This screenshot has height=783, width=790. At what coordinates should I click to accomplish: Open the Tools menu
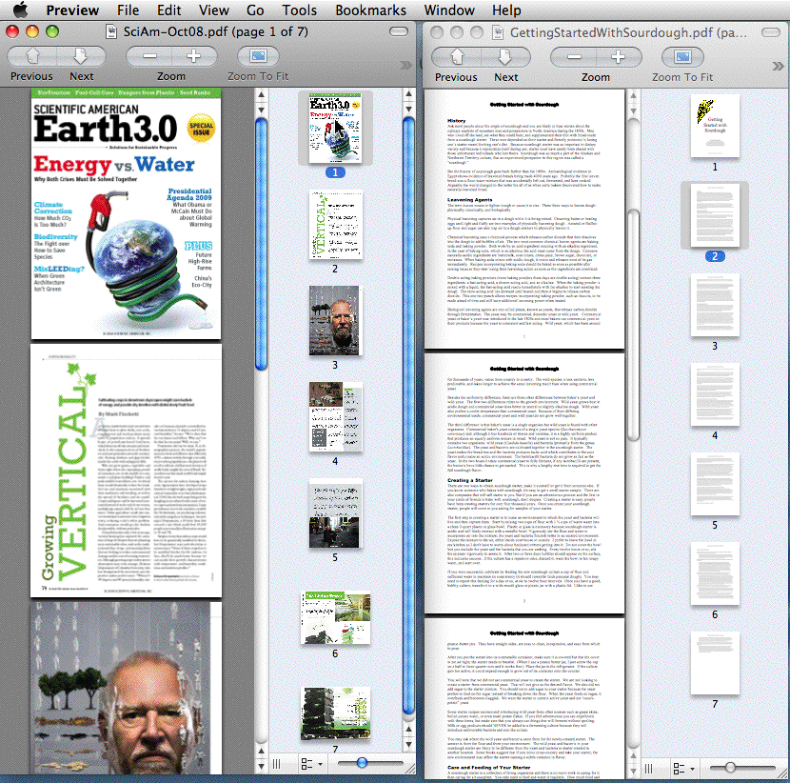[x=299, y=10]
